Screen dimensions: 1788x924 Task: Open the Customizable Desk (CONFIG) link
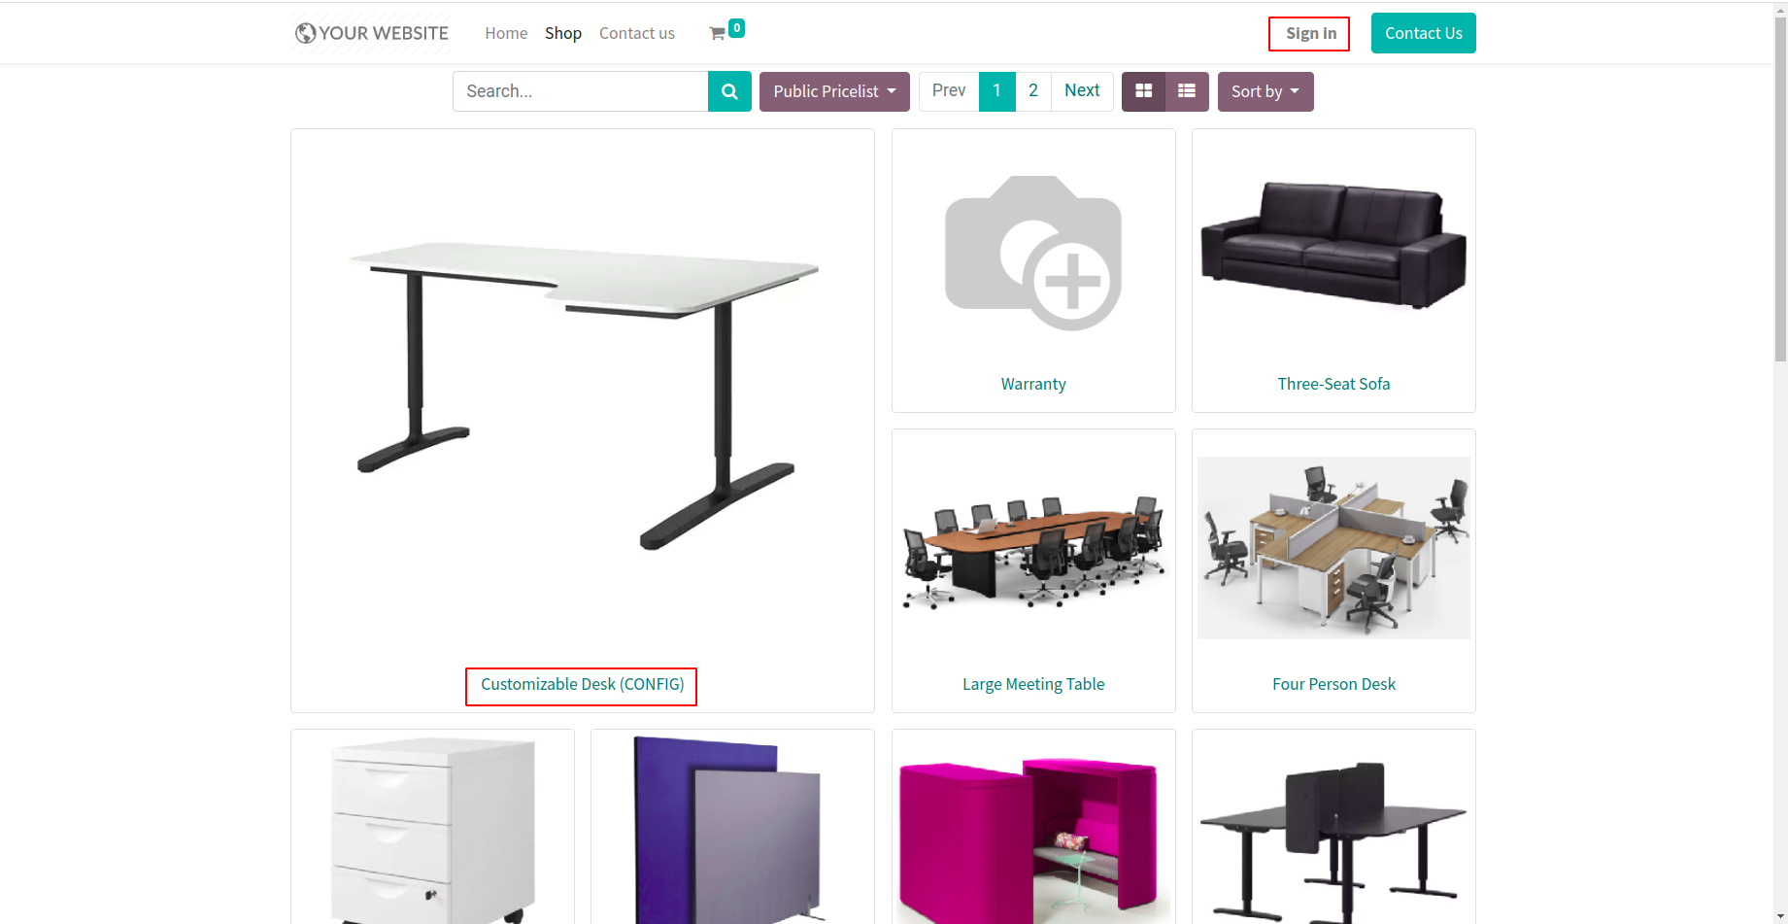(x=582, y=685)
